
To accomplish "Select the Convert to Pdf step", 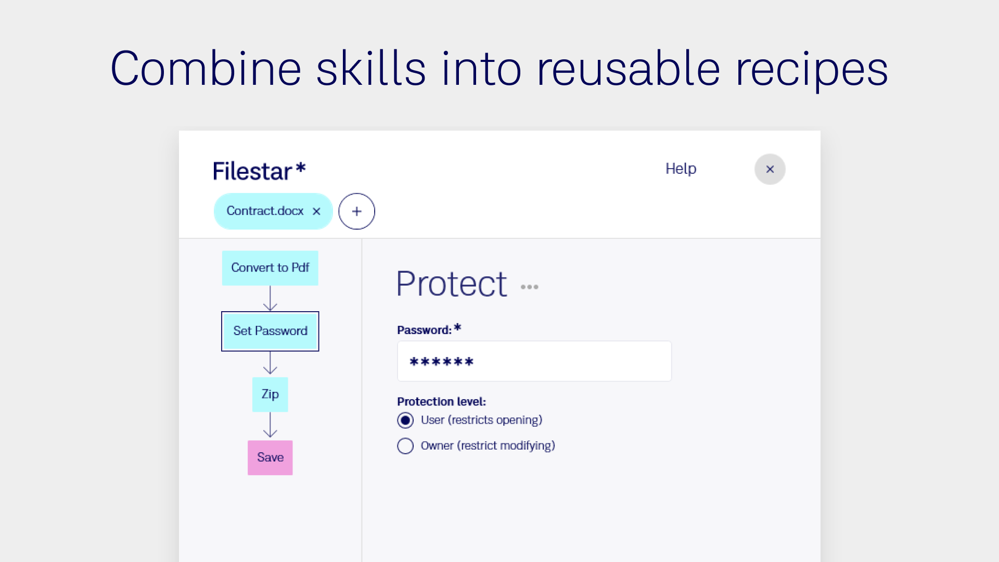I will pyautogui.click(x=270, y=267).
